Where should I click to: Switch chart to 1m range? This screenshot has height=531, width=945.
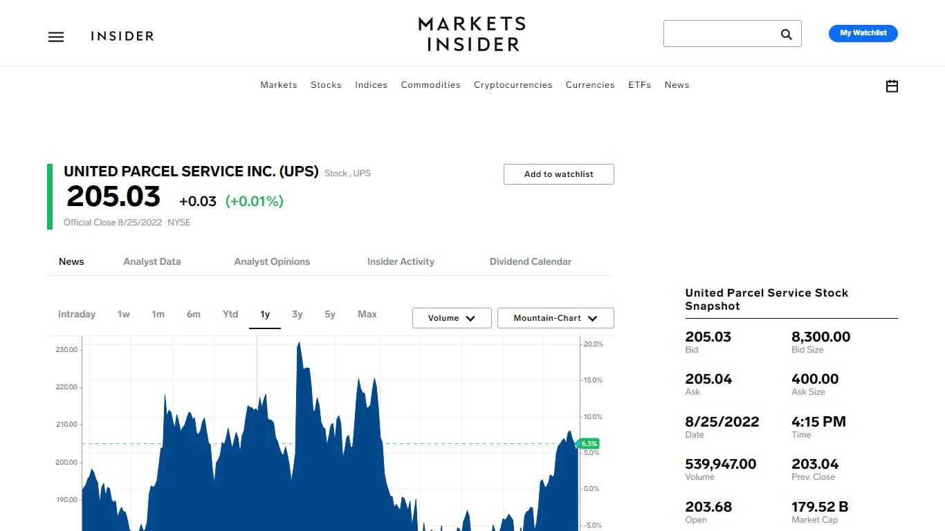[158, 314]
